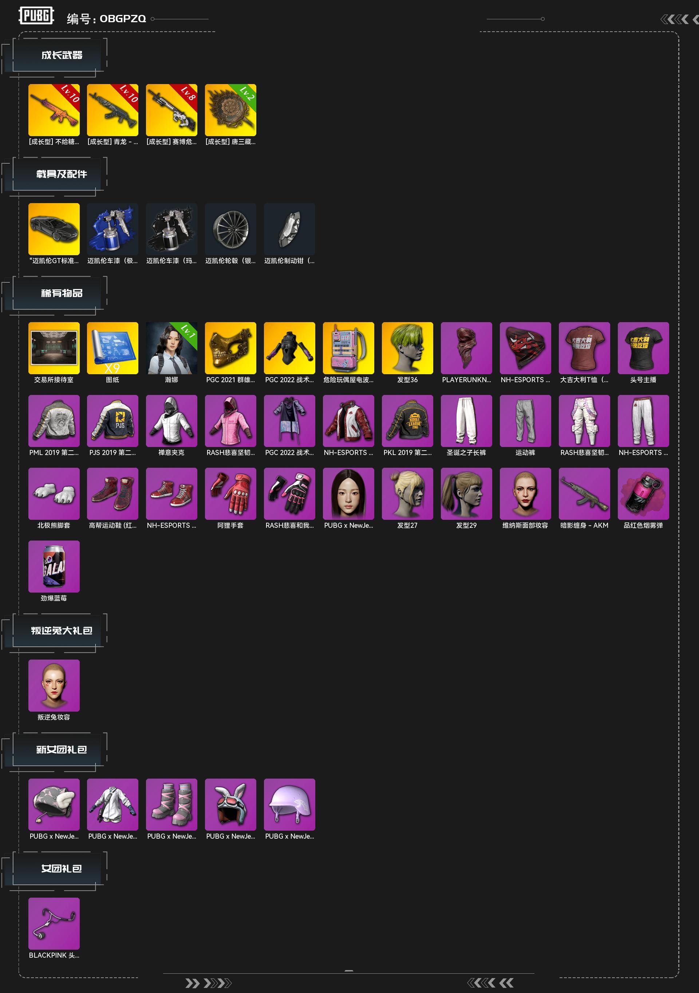The width and height of the screenshot is (699, 993).
Task: Click the 稀有物品 section header
Action: [62, 293]
